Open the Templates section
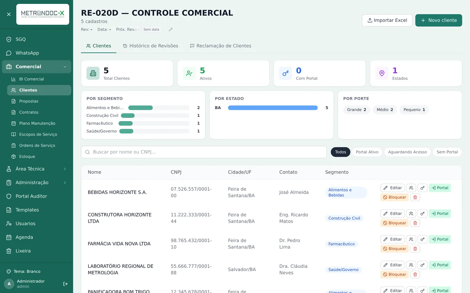 [x=37, y=210]
